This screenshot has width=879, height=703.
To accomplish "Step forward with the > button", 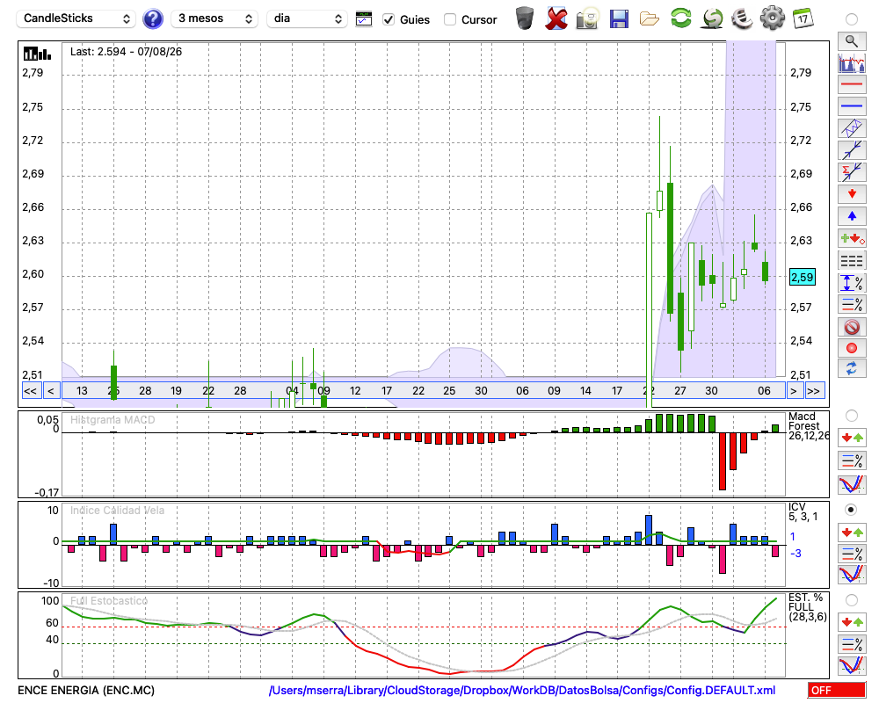I will click(793, 391).
